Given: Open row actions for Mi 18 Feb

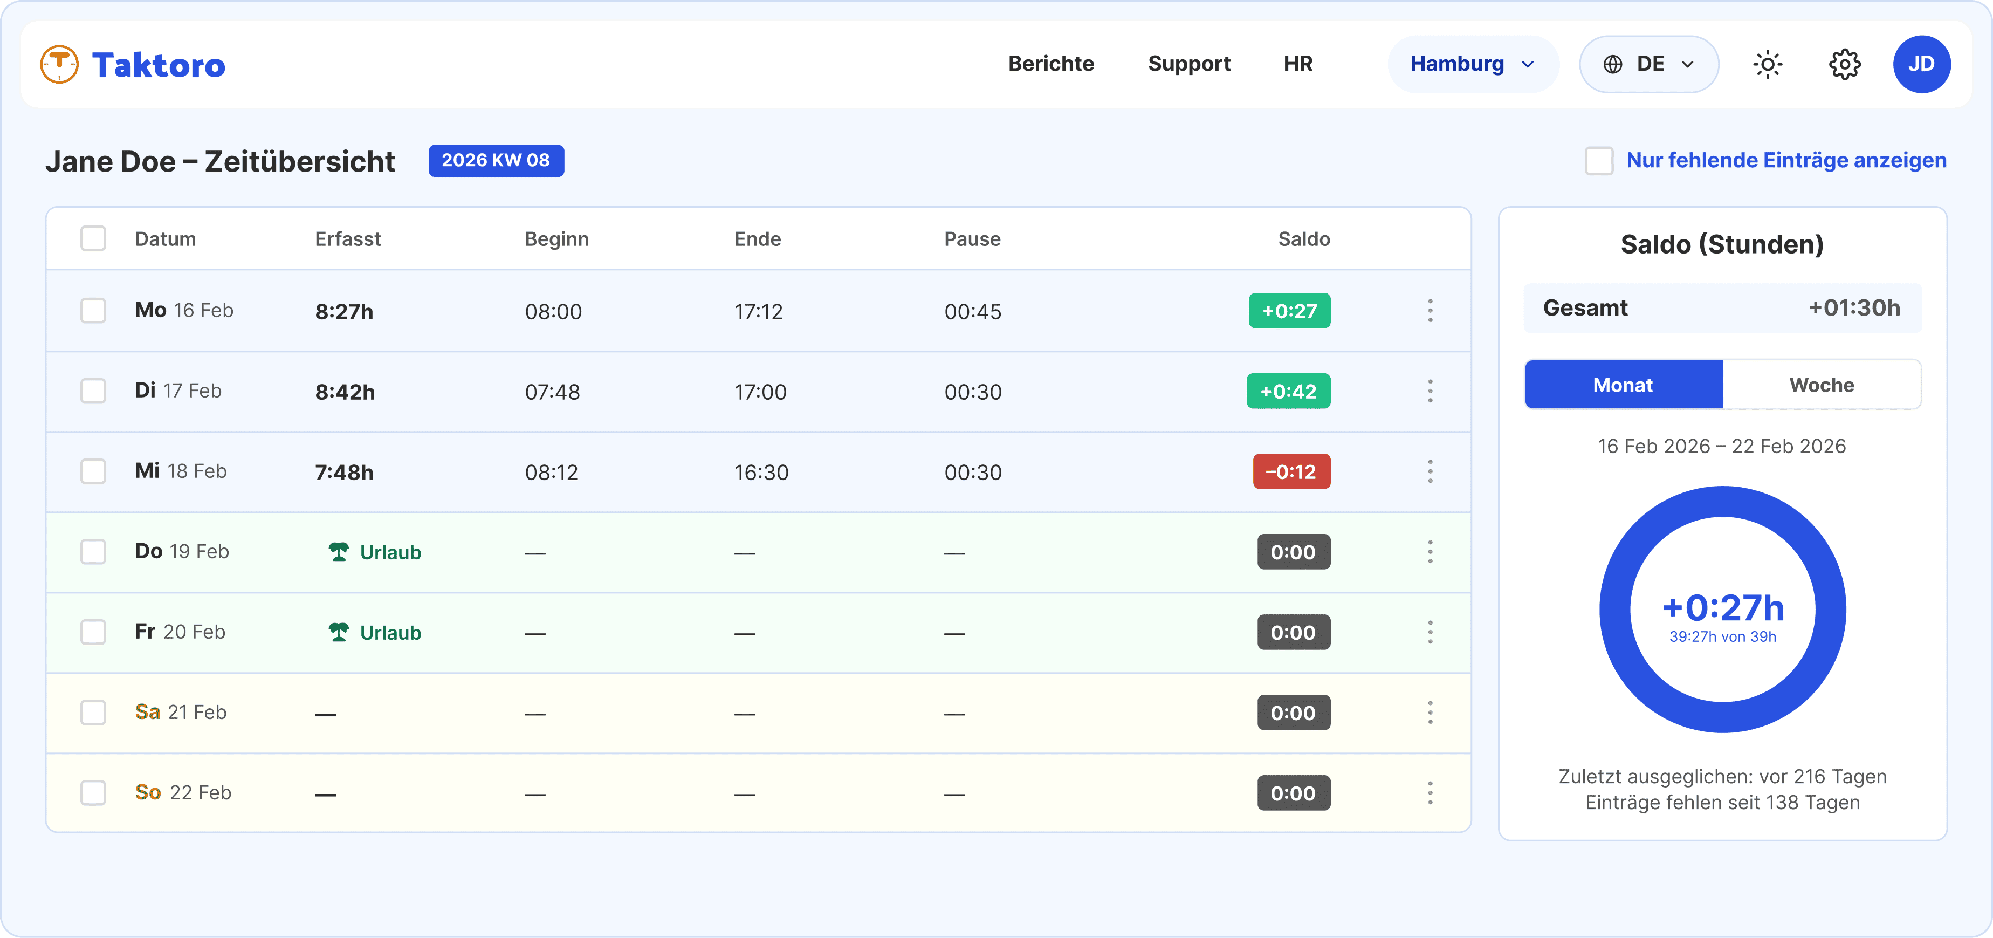Looking at the screenshot, I should coord(1430,471).
